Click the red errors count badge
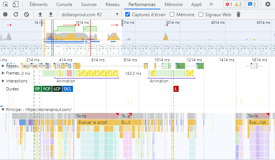The height and width of the screenshot is (160, 275). (x=228, y=5)
